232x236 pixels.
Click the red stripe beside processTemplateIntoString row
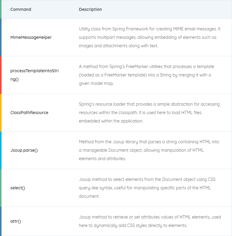[1, 75]
